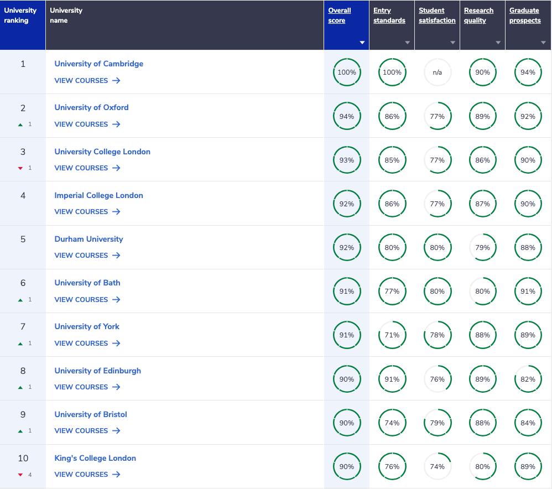Click Edinburgh's 82% graduate prospects ring
This screenshot has width=552, height=489.
coord(528,379)
